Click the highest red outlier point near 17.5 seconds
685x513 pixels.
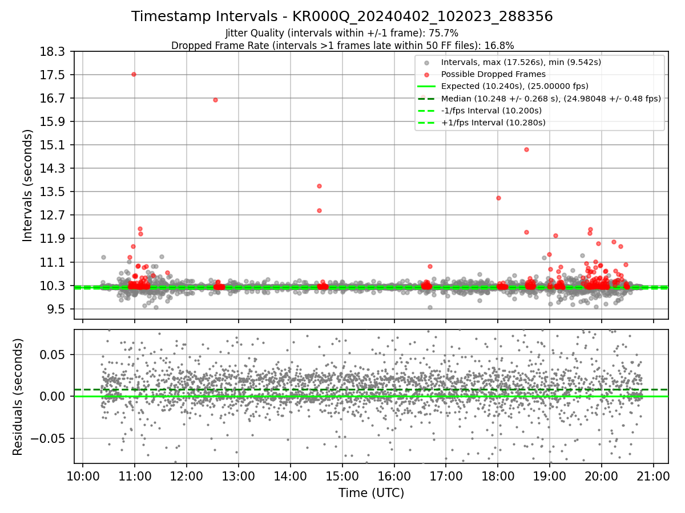point(134,74)
